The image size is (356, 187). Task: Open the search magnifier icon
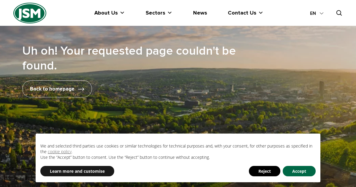coord(339,13)
